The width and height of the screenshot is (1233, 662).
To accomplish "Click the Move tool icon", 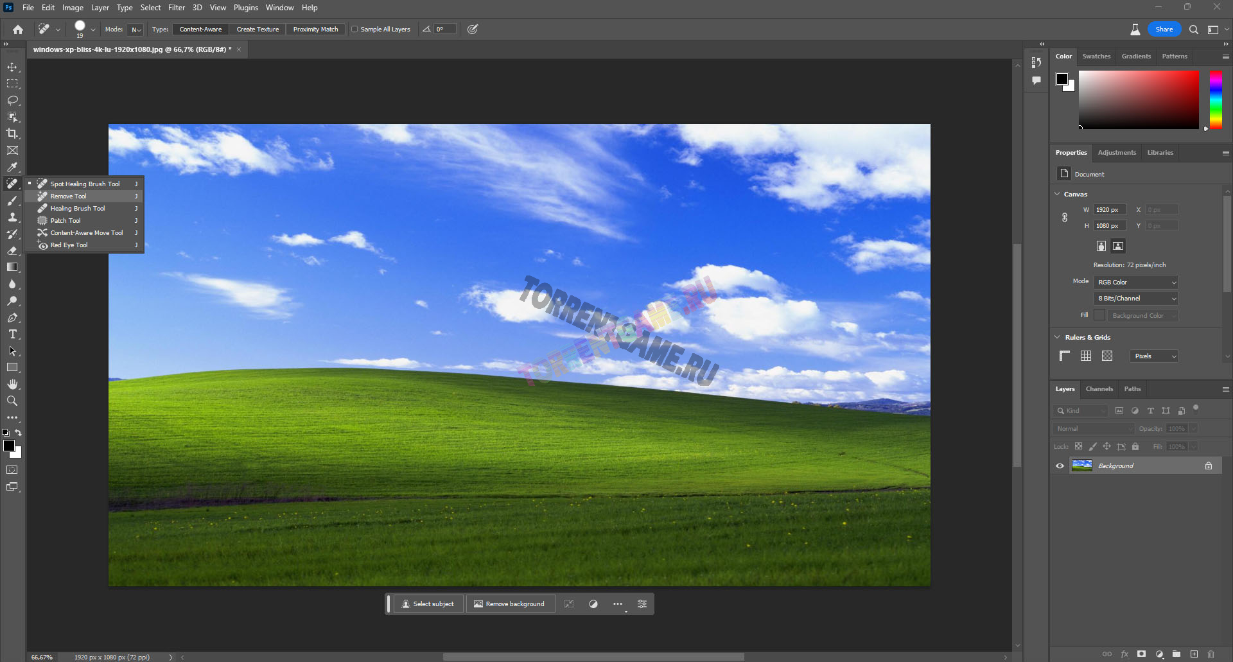I will [12, 67].
